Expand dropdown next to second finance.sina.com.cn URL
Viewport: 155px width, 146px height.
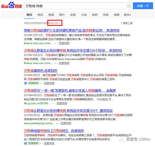55,63
